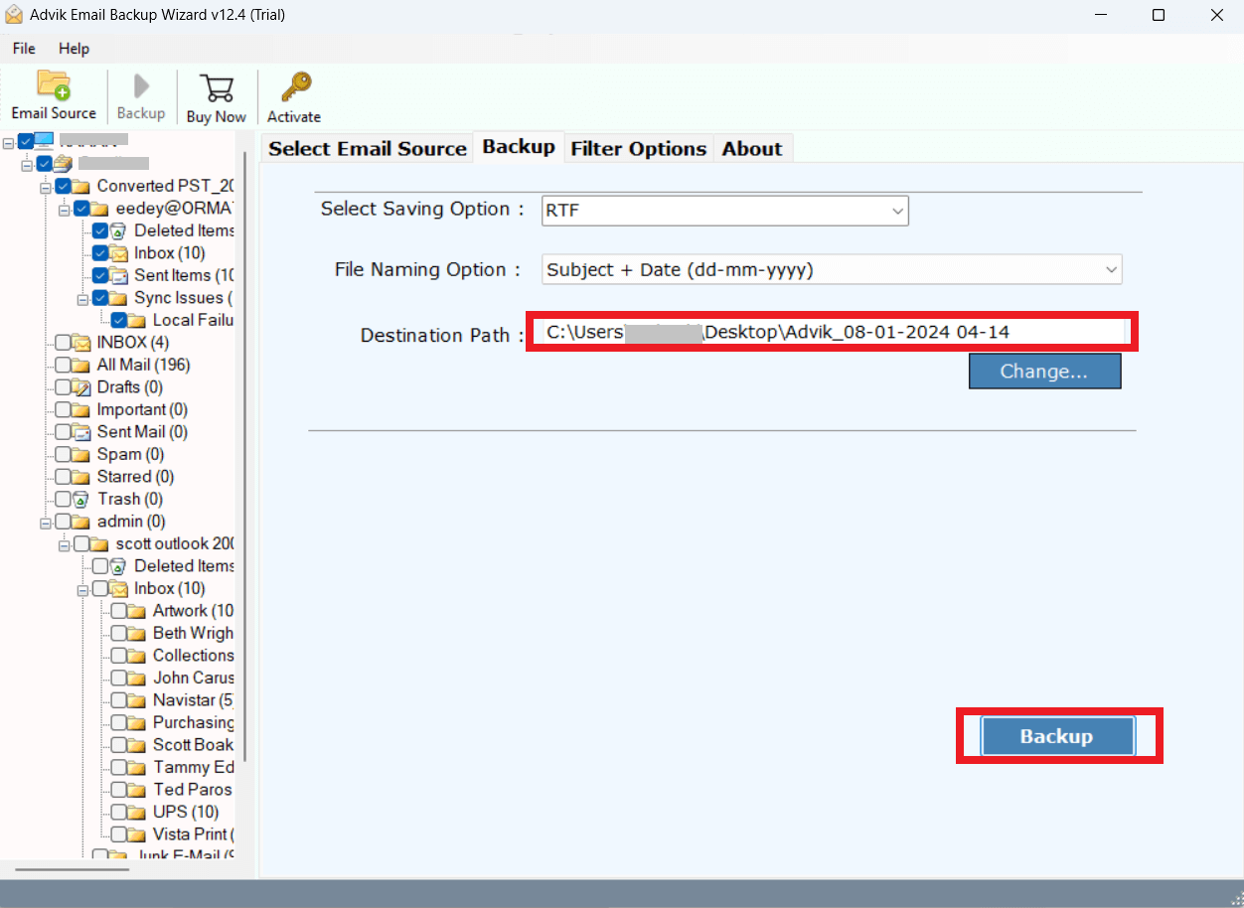1244x908 pixels.
Task: Collapse the root computer tree node
Action: (x=8, y=142)
